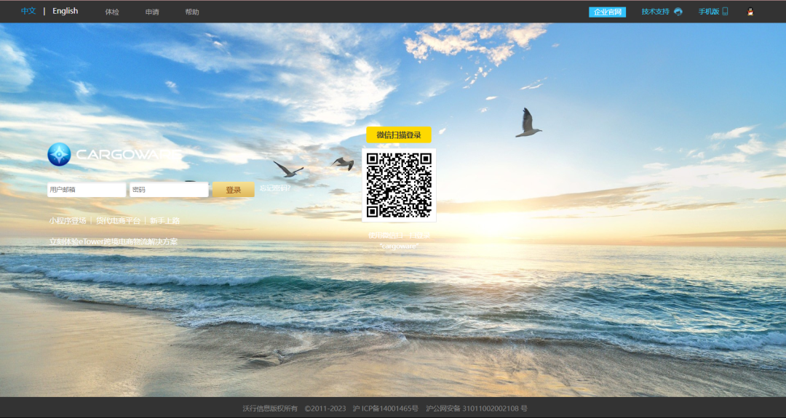The width and height of the screenshot is (786, 418).
Task: Open the 货代电商平台 link
Action: pos(118,220)
